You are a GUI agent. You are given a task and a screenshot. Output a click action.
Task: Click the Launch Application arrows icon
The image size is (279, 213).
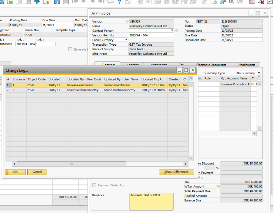(x=37, y=2)
